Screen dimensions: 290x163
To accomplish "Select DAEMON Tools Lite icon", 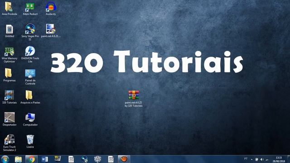I will pos(30,51).
